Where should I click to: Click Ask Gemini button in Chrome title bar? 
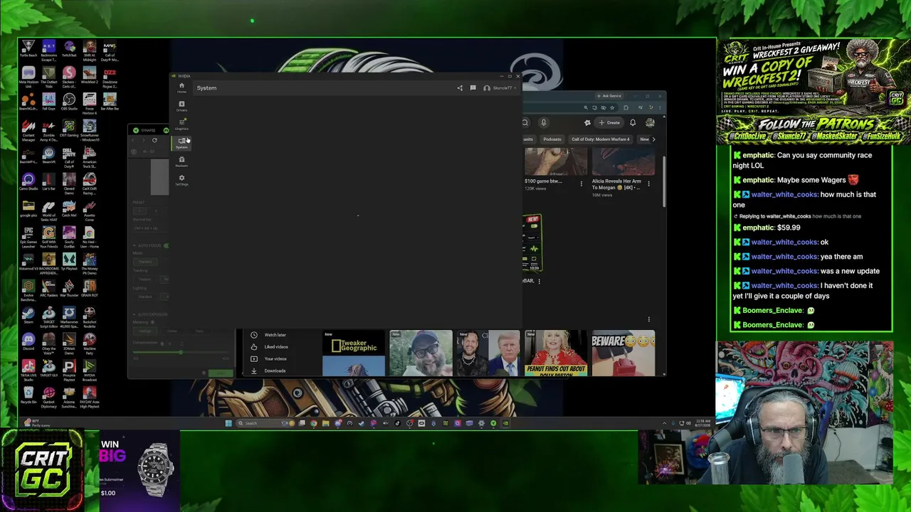click(x=610, y=96)
